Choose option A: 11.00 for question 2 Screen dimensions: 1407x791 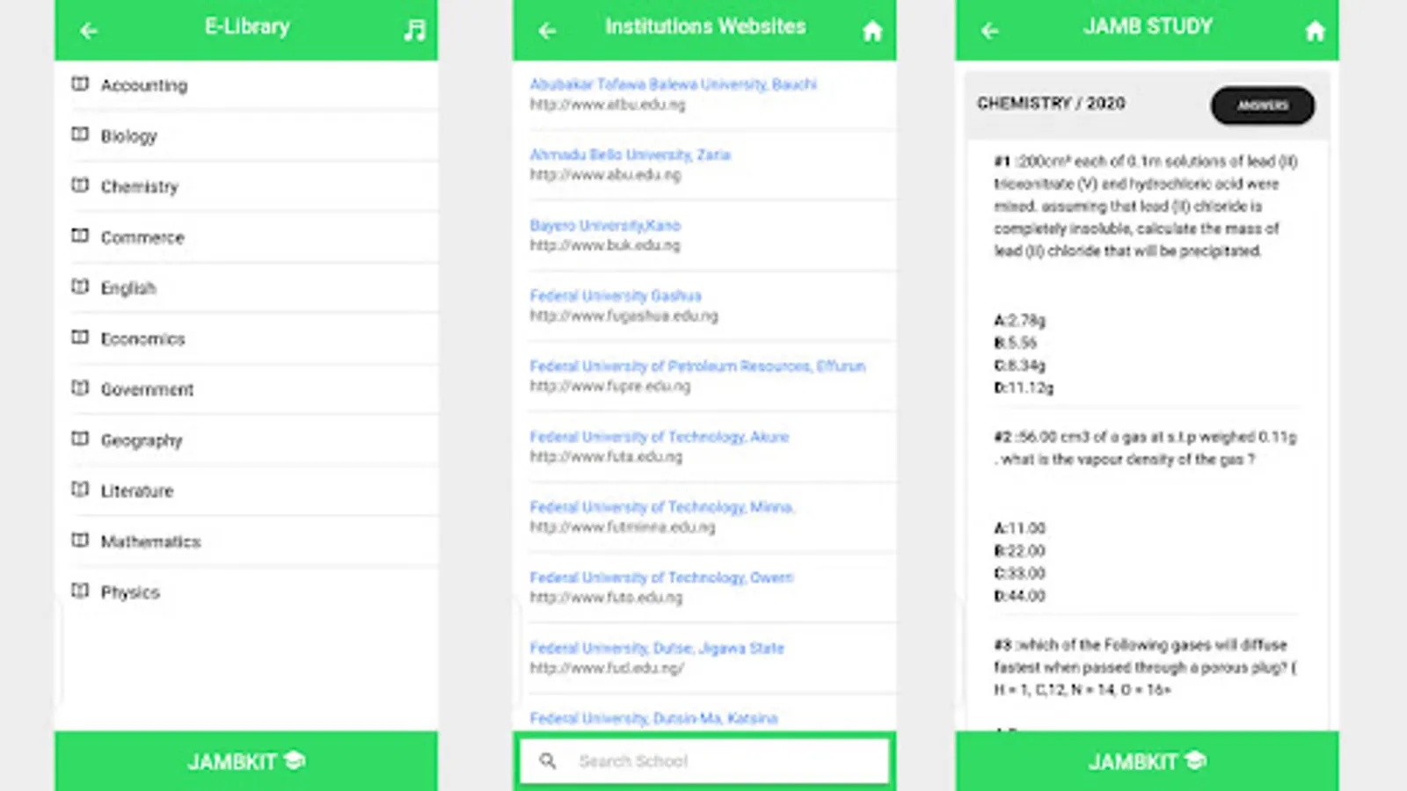1020,528
